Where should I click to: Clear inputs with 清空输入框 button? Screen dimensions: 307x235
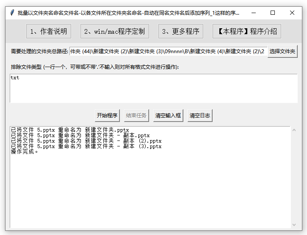[x=168, y=116]
